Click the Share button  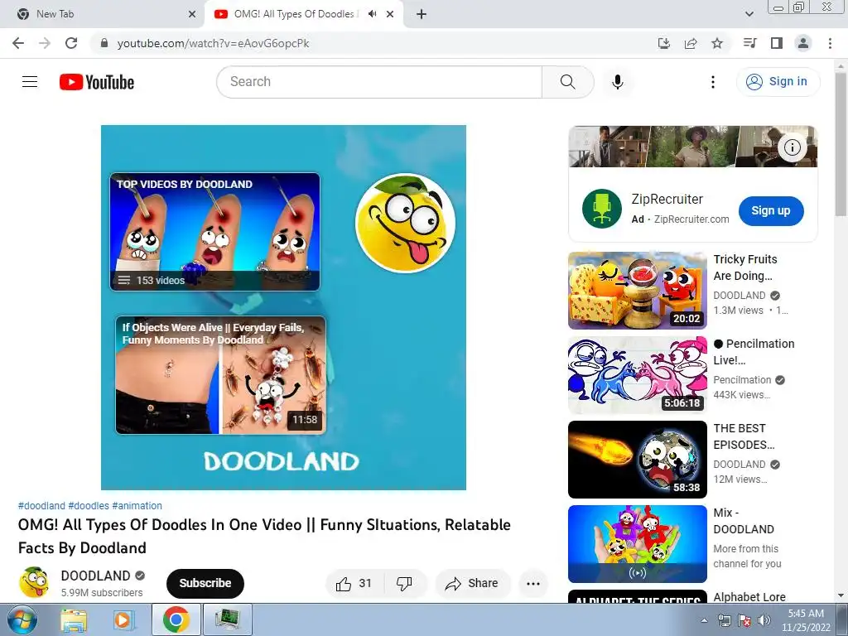pos(472,584)
